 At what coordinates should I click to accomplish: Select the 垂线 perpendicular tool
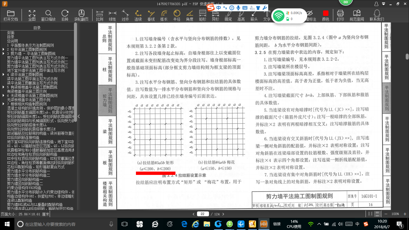click(151, 15)
